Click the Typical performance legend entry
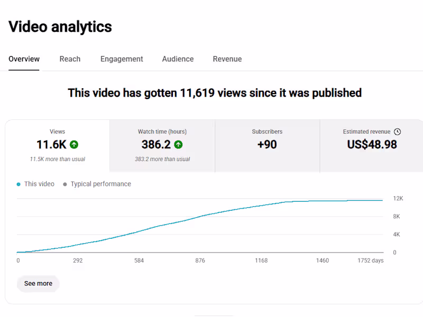 pyautogui.click(x=97, y=184)
